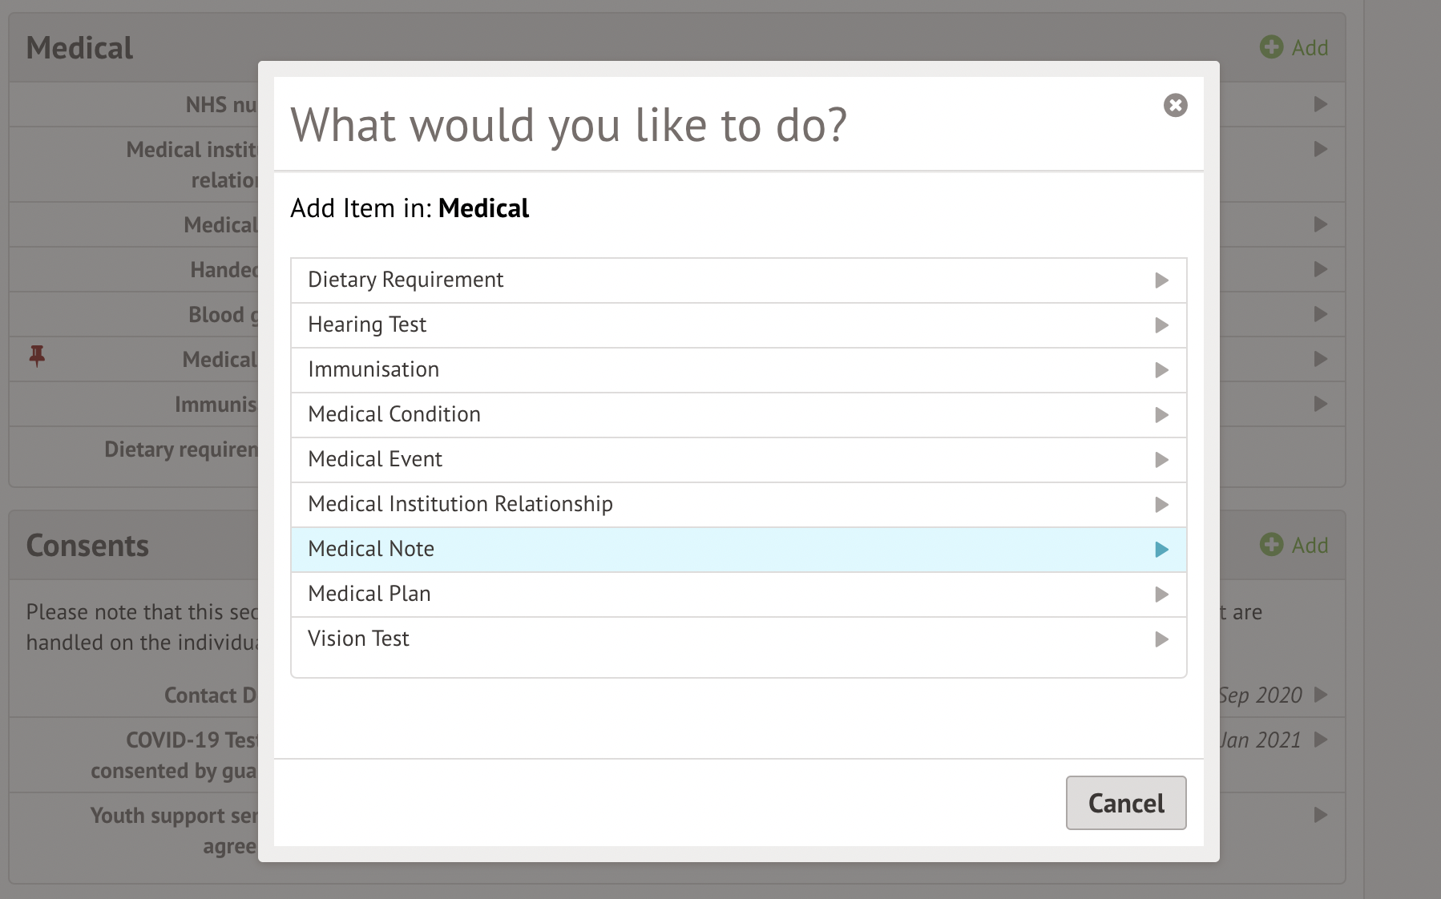Click the Add link in Consents header
Viewport: 1441px width, 899px height.
tap(1310, 546)
